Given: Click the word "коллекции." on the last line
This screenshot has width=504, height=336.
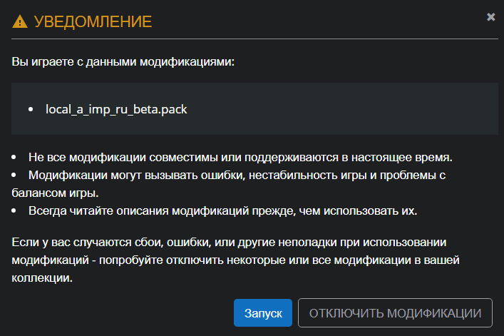Looking at the screenshot, I should pyautogui.click(x=42, y=279).
